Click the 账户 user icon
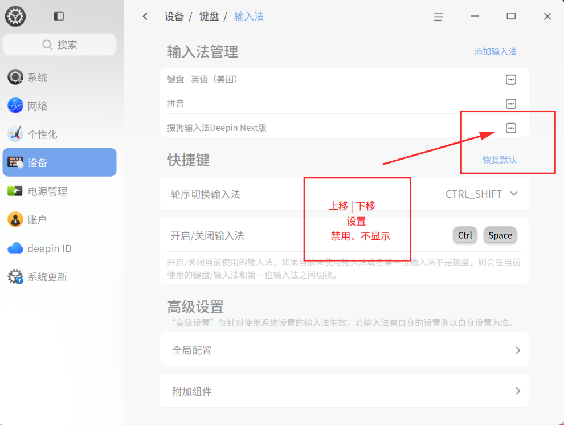Screen dimensions: 564x425 tap(15, 219)
